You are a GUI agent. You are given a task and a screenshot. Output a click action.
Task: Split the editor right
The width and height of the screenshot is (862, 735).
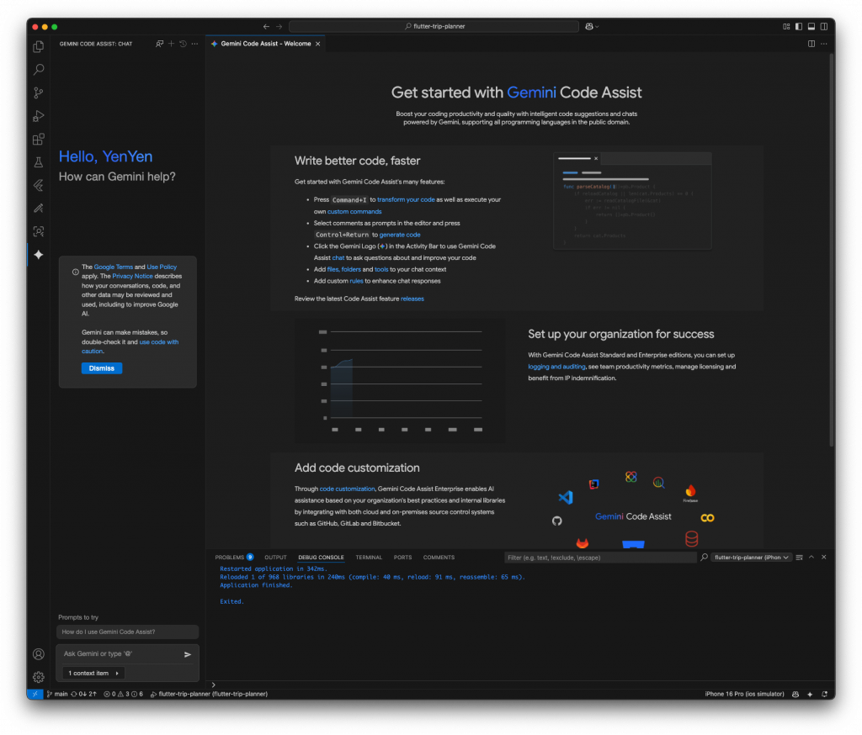[811, 44]
